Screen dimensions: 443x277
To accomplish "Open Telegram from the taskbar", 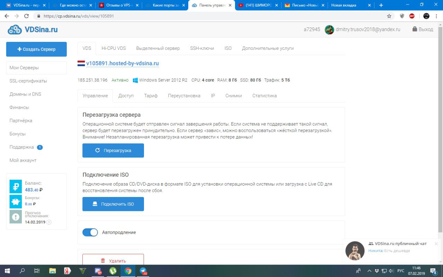I will pyautogui.click(x=143, y=271).
